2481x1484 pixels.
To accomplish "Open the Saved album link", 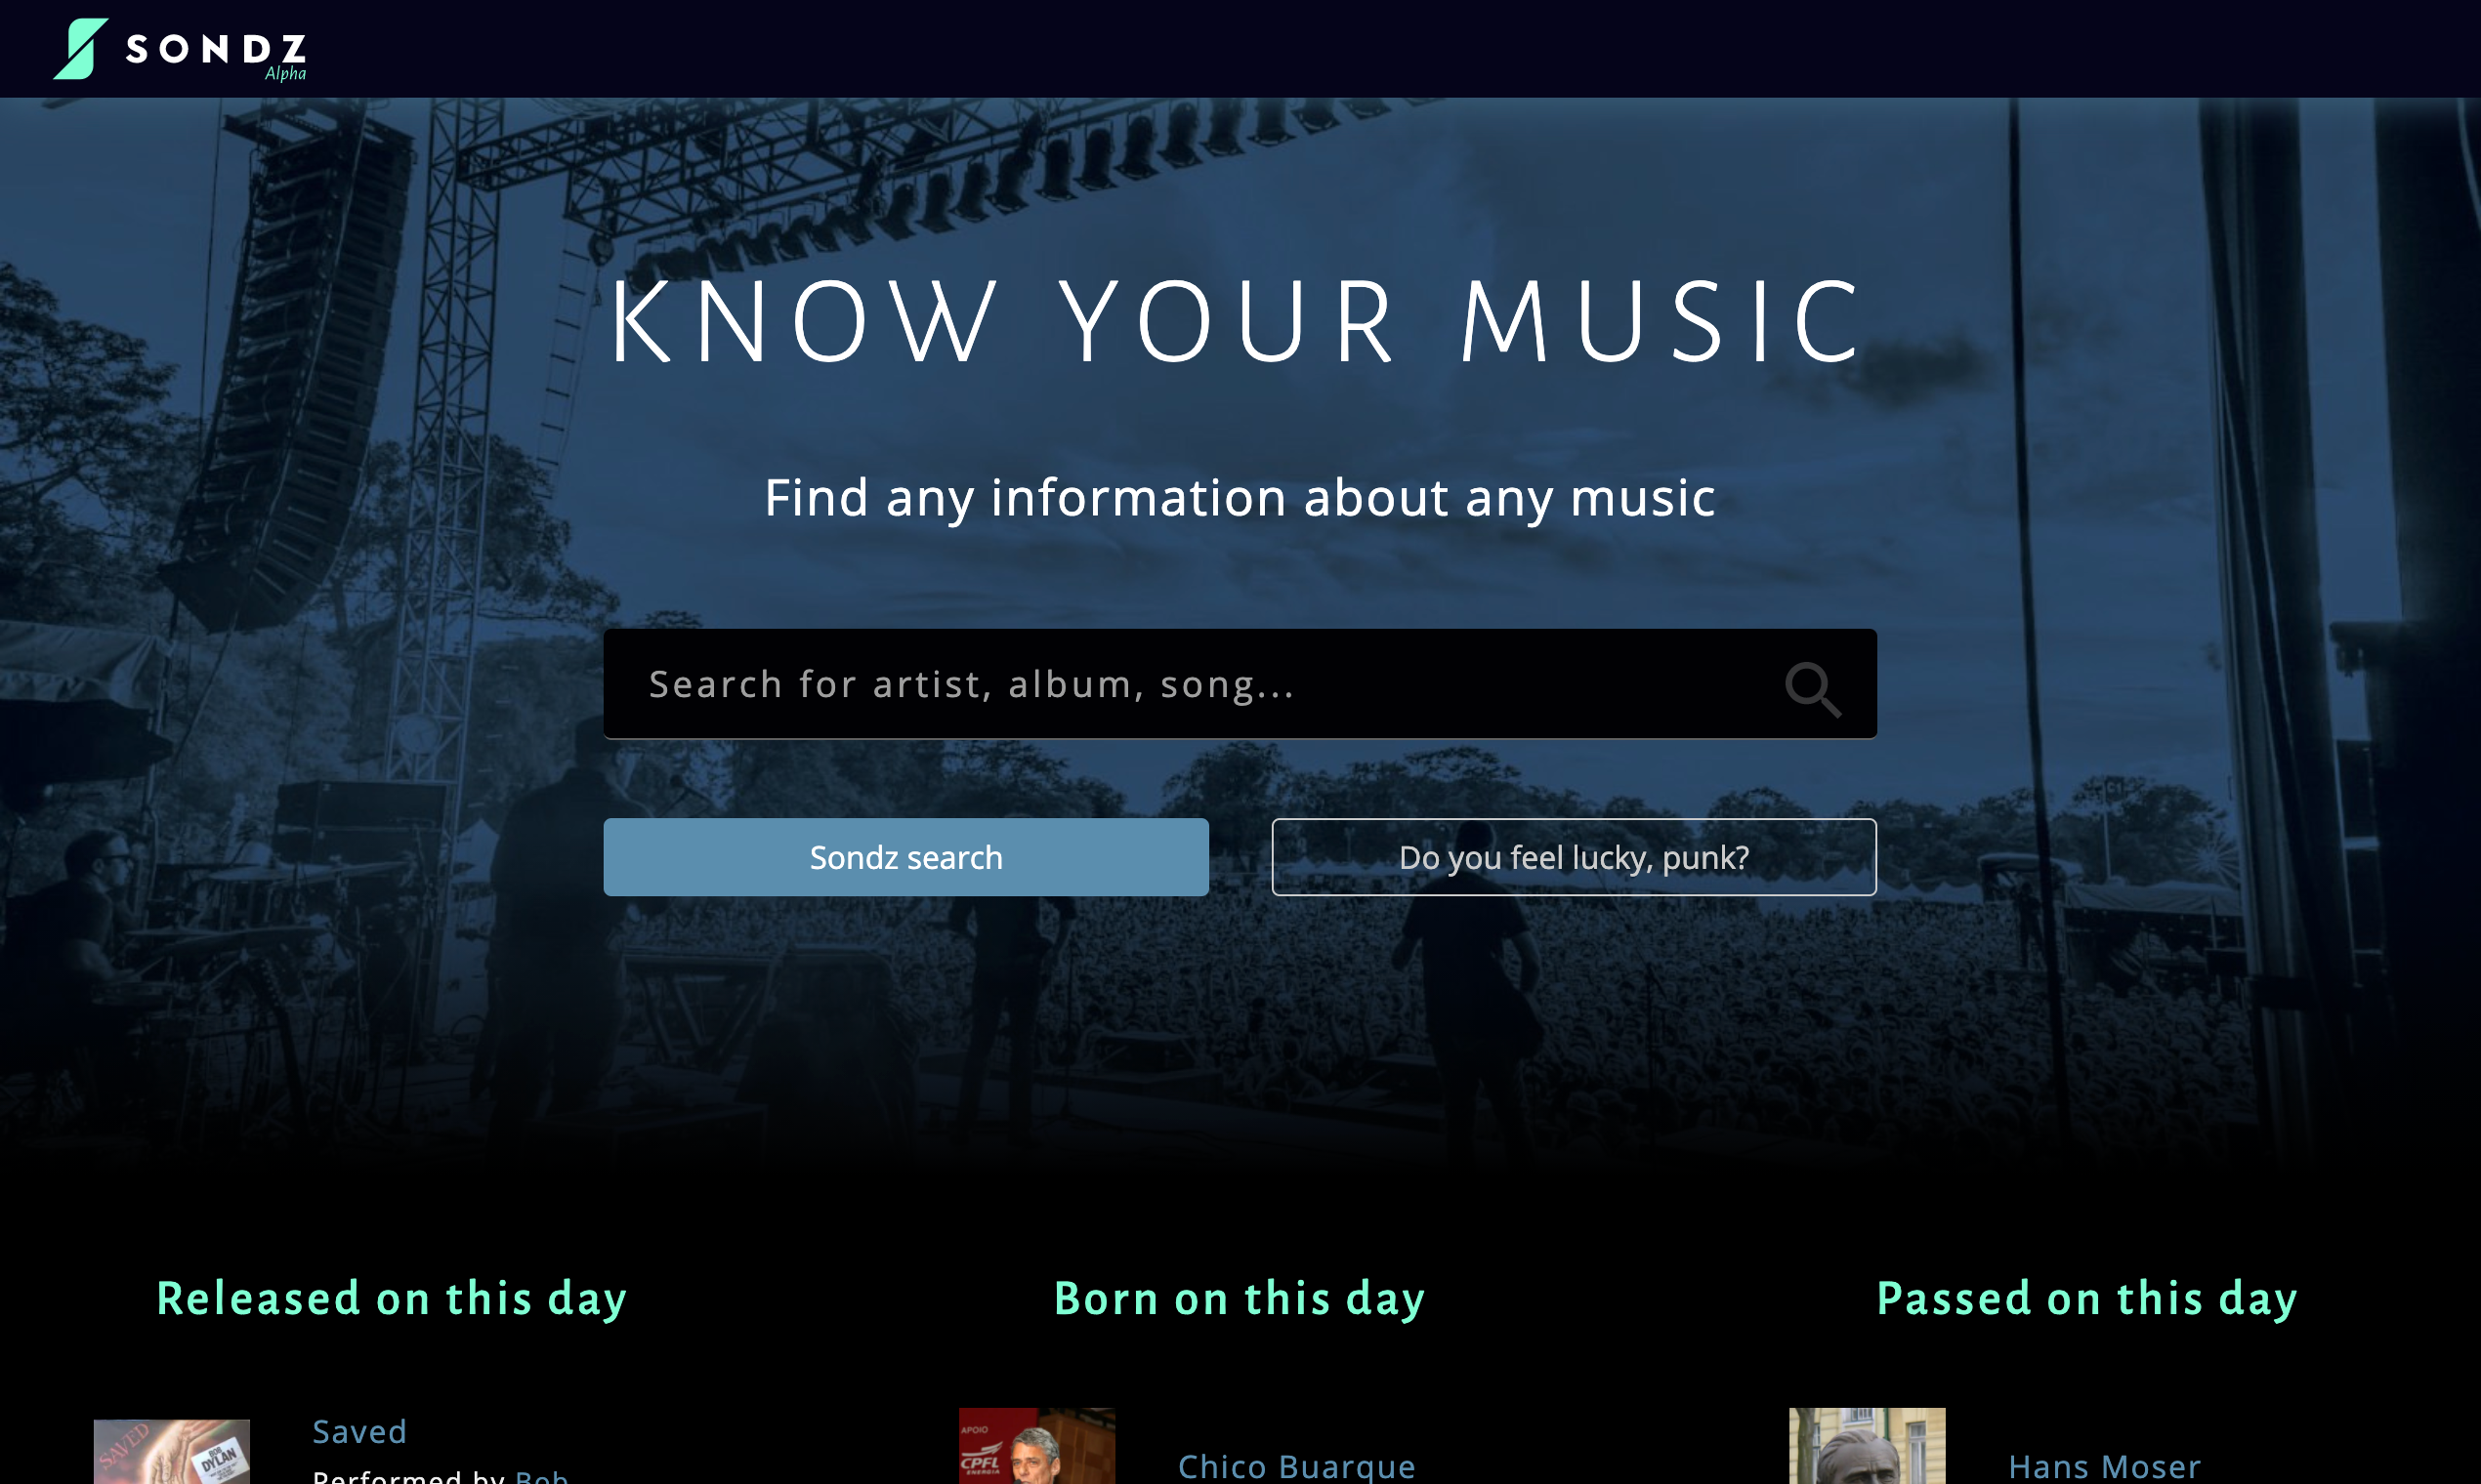I will click(x=359, y=1431).
